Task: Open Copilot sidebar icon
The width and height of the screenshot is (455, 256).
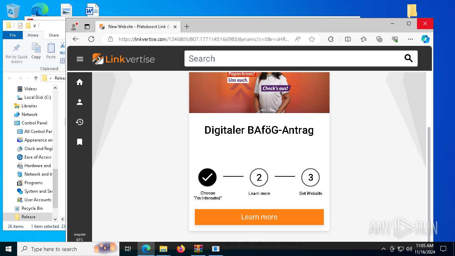Action: pyautogui.click(x=425, y=39)
